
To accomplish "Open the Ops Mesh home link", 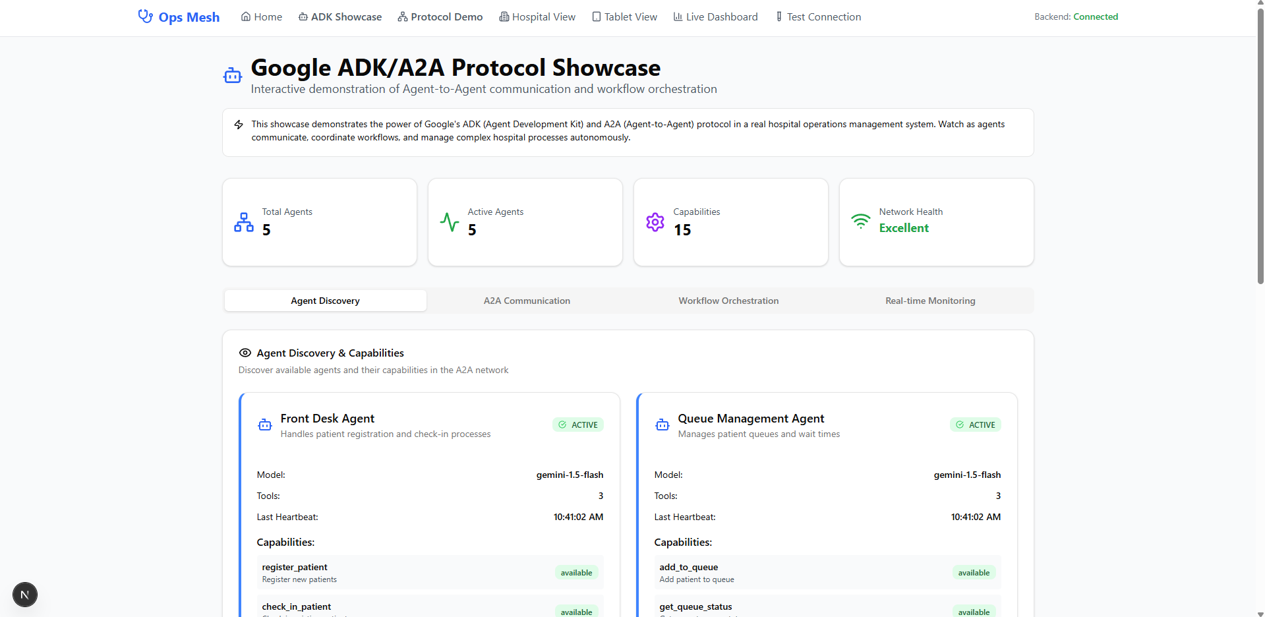I will 179,17.
